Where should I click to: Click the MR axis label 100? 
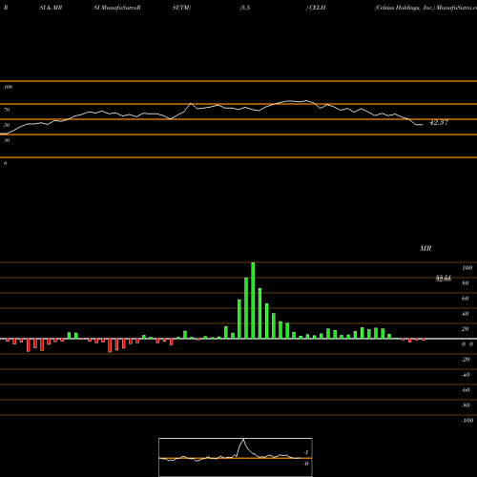pos(467,268)
